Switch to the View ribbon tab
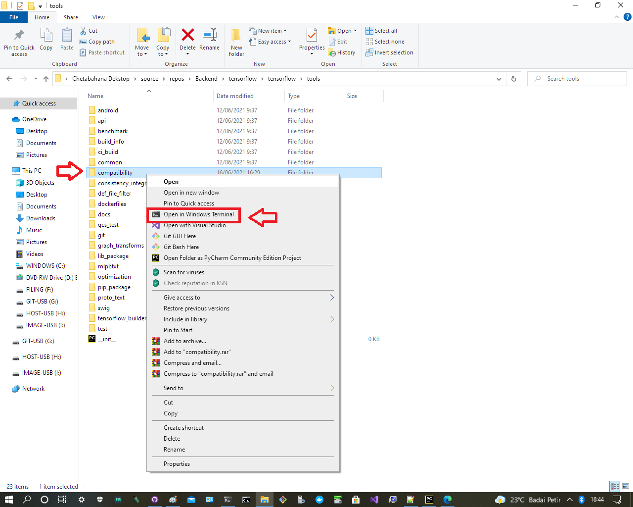This screenshot has width=633, height=507. click(98, 17)
